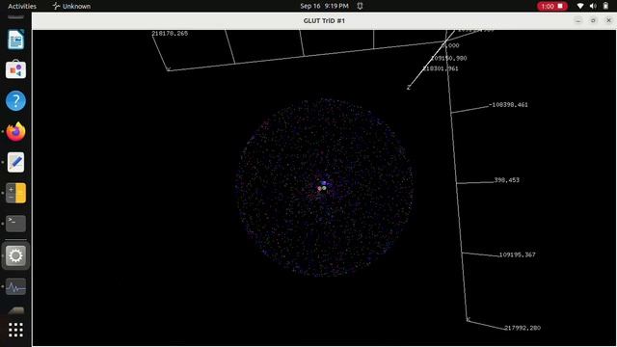The image size is (617, 347).
Task: Open the Help icon in the dock
Action: click(15, 100)
